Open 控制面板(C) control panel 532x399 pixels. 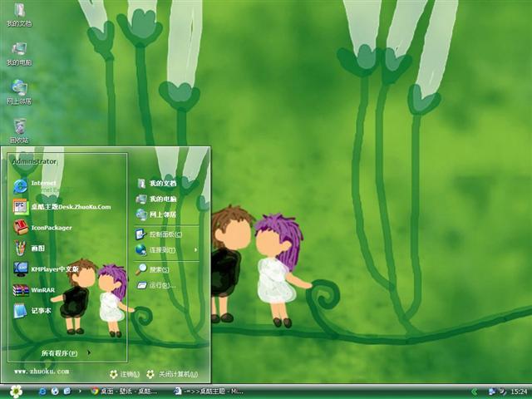pos(159,234)
